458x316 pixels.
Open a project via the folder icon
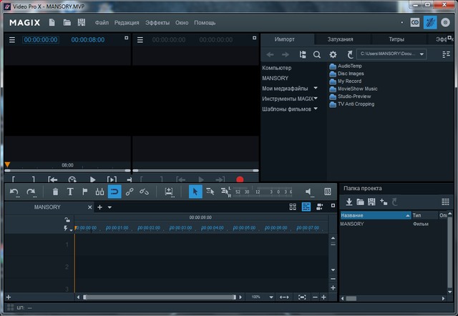pos(67,22)
